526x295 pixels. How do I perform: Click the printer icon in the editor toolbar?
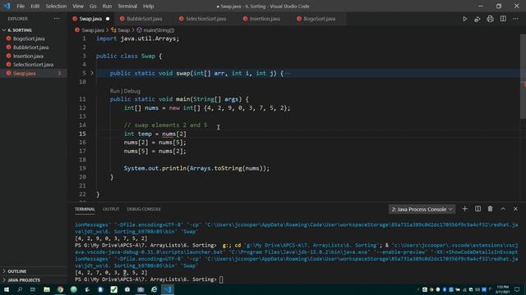point(490,19)
